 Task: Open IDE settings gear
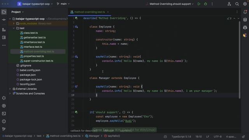[245, 4]
